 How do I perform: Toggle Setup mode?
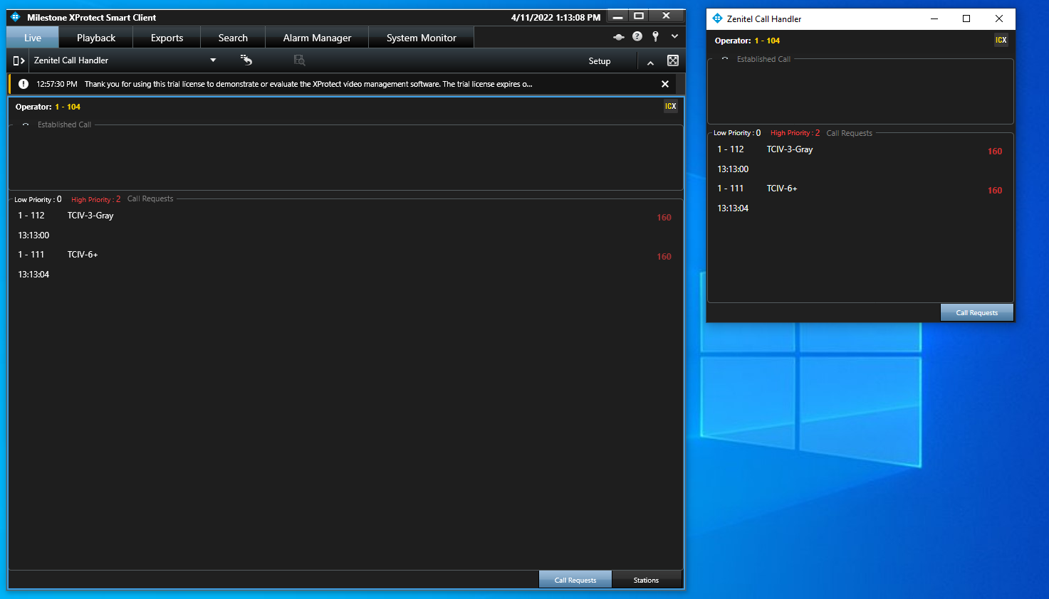click(599, 61)
